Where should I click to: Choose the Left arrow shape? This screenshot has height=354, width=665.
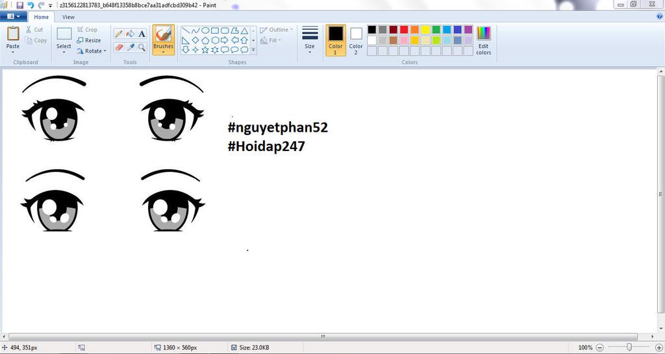[x=234, y=40]
